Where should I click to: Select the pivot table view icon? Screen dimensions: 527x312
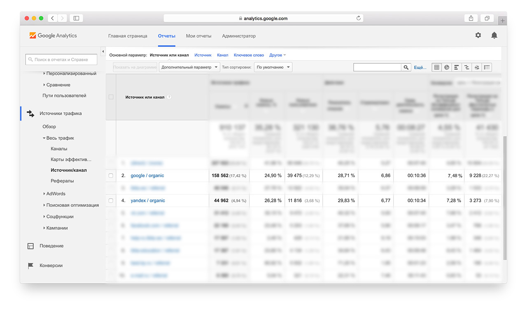(487, 67)
